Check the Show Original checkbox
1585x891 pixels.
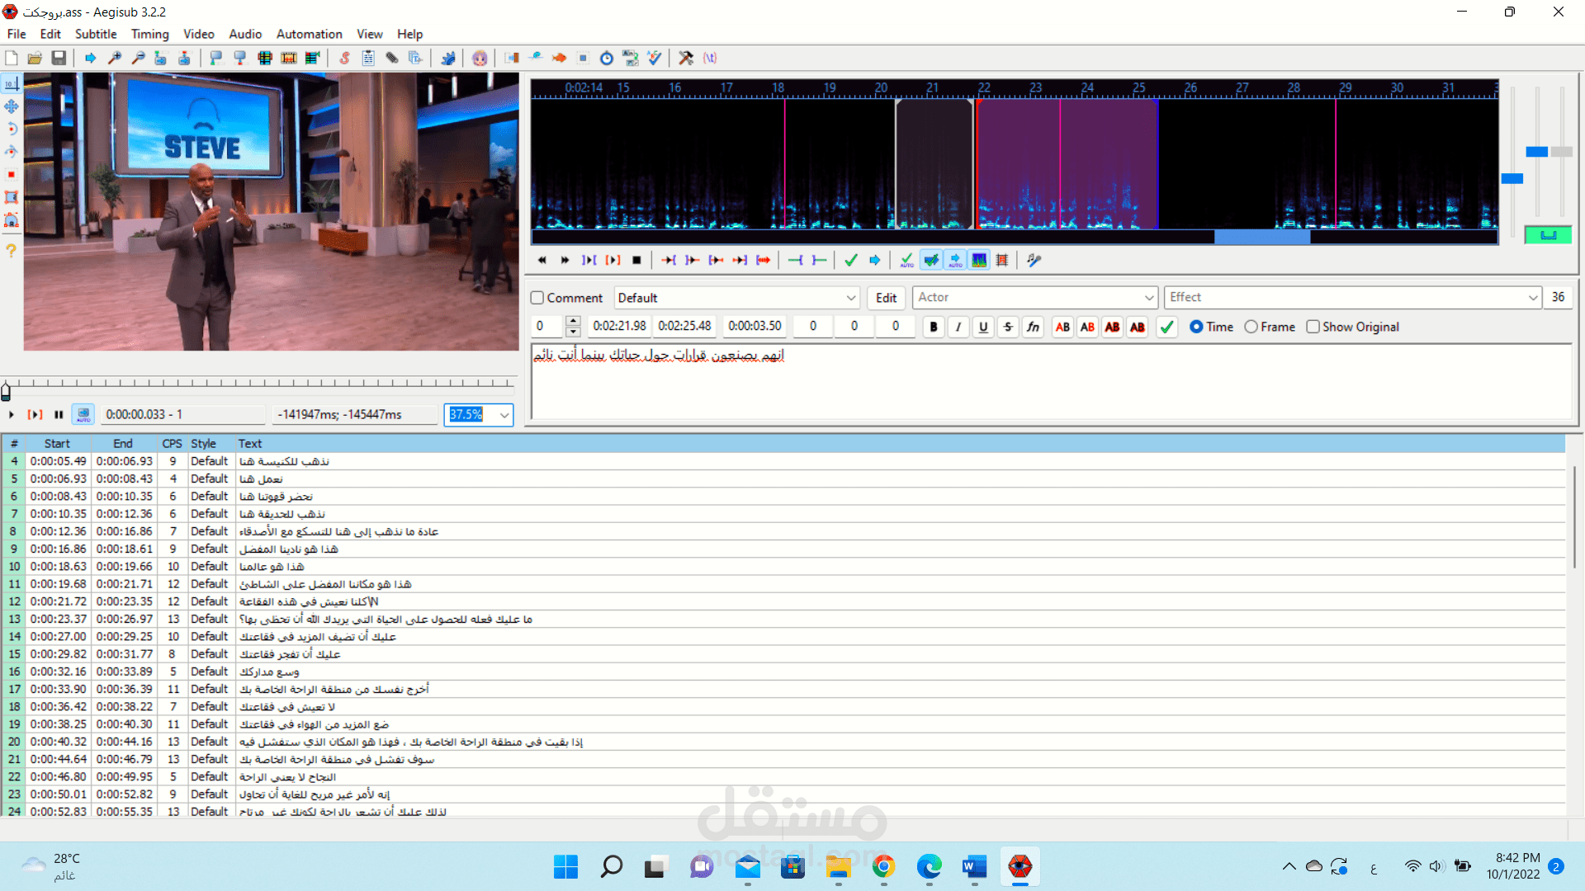[1313, 327]
